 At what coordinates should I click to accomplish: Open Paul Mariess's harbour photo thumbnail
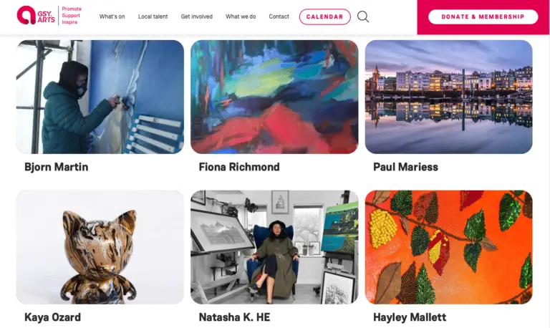(x=448, y=97)
